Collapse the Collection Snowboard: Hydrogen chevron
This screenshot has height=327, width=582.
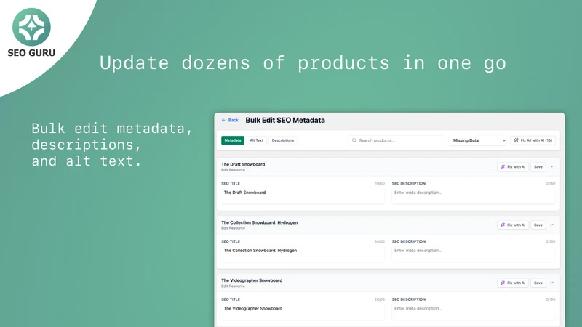(x=552, y=225)
